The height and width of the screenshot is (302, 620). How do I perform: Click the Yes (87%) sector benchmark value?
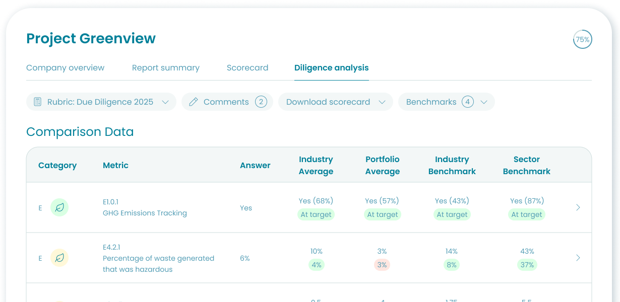527,201
